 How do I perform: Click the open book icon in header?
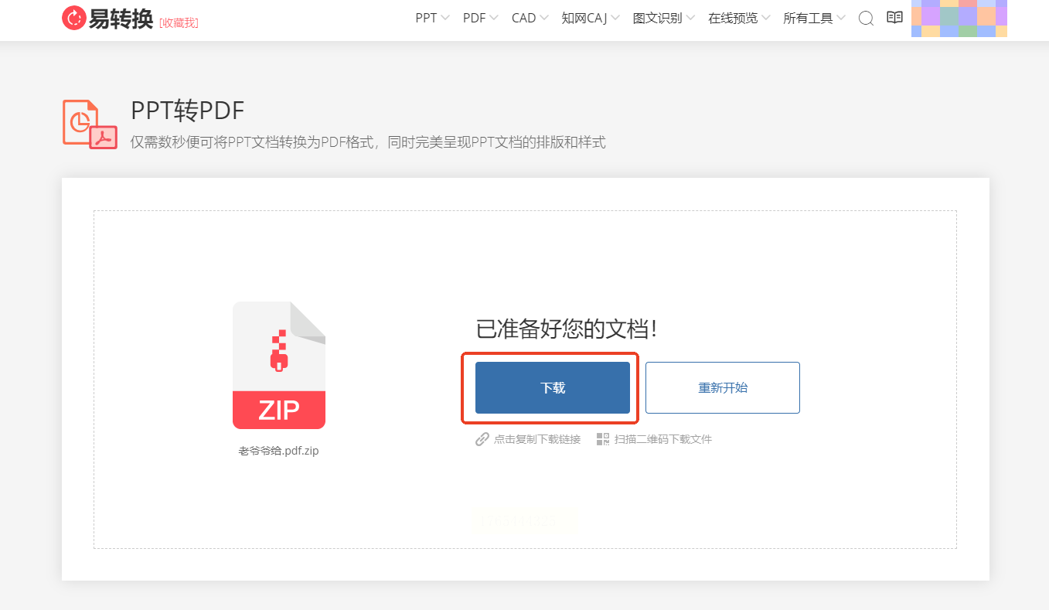point(894,18)
